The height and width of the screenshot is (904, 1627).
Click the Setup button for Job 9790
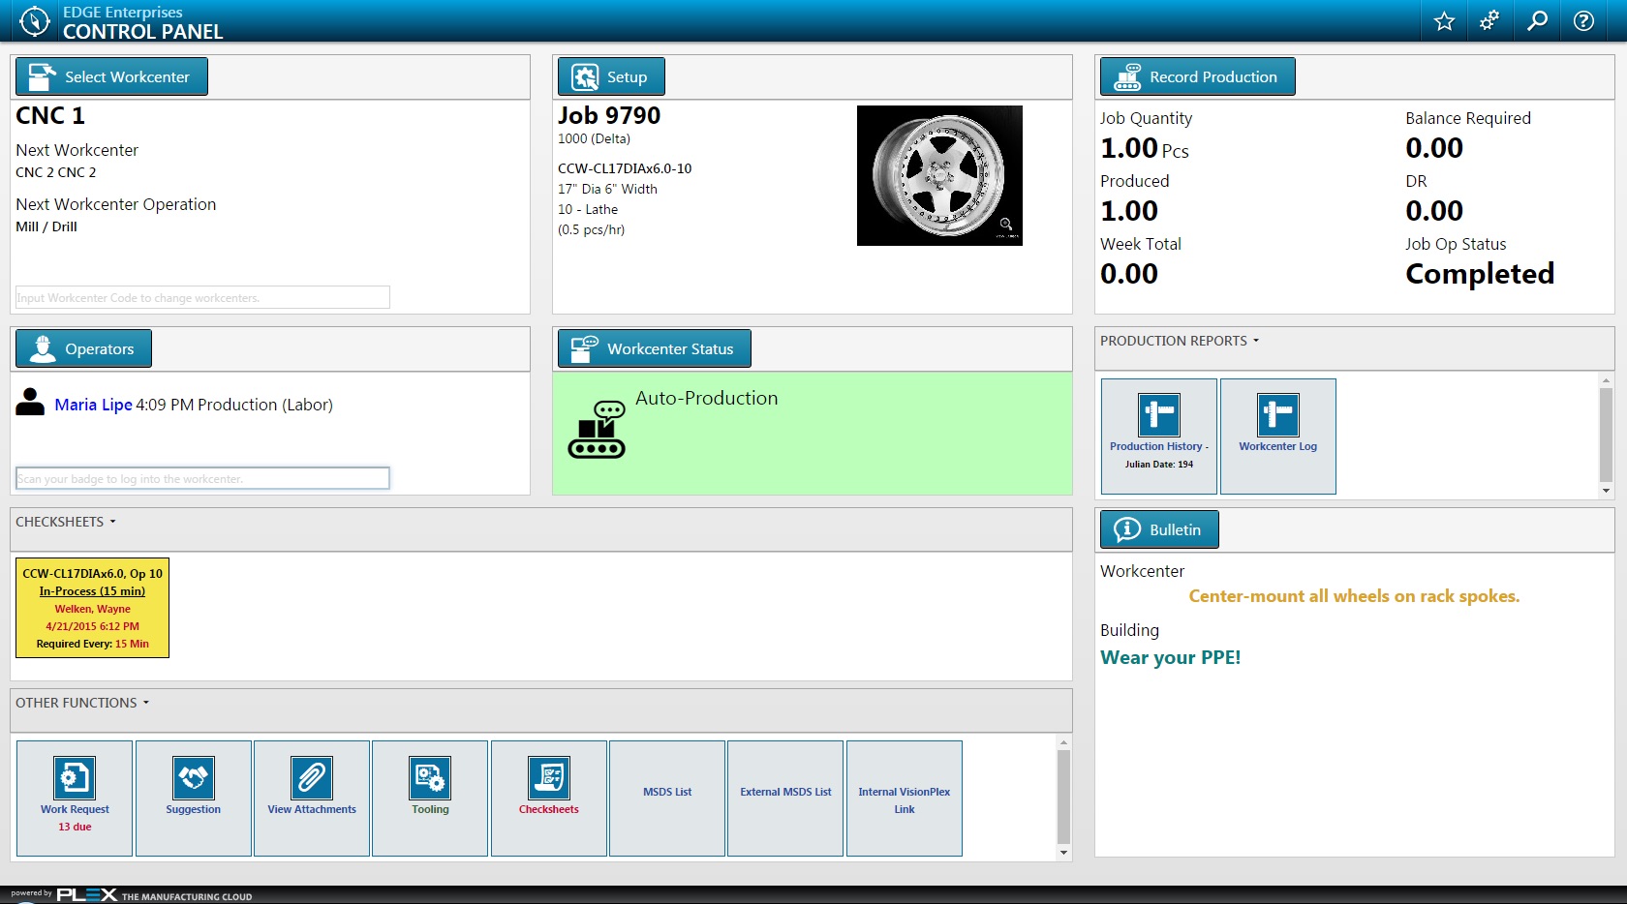(611, 75)
